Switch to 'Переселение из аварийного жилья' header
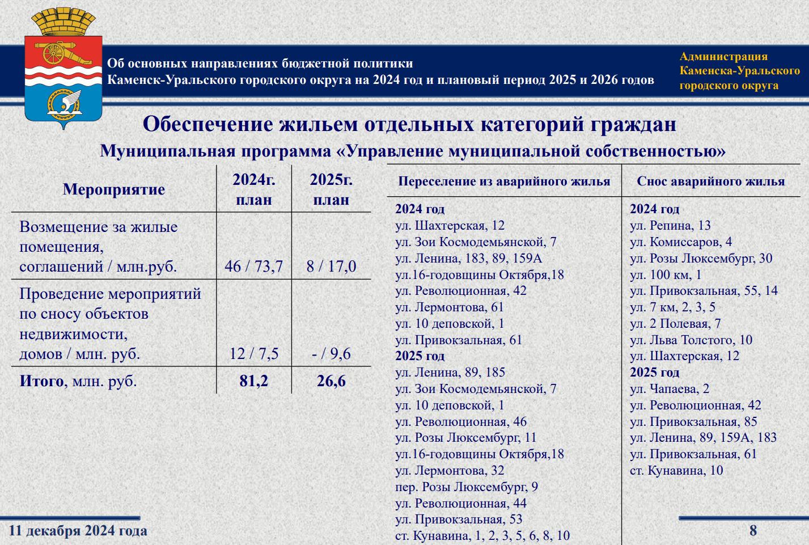Screen dimensions: 809x545 505,181
